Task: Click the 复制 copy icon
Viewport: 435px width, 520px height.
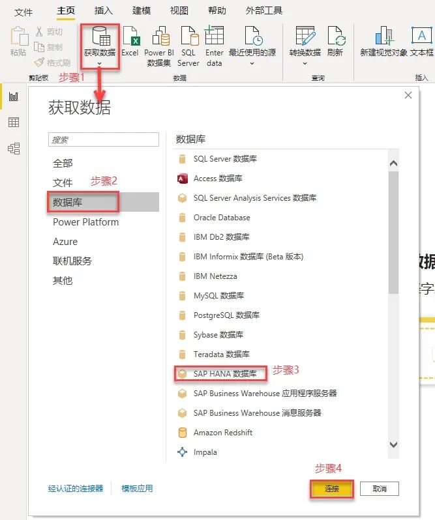Action: pyautogui.click(x=39, y=47)
